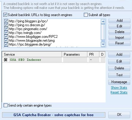The image size is (132, 120).
Task: Click Add button beside the Service table
Action: [x=119, y=54]
